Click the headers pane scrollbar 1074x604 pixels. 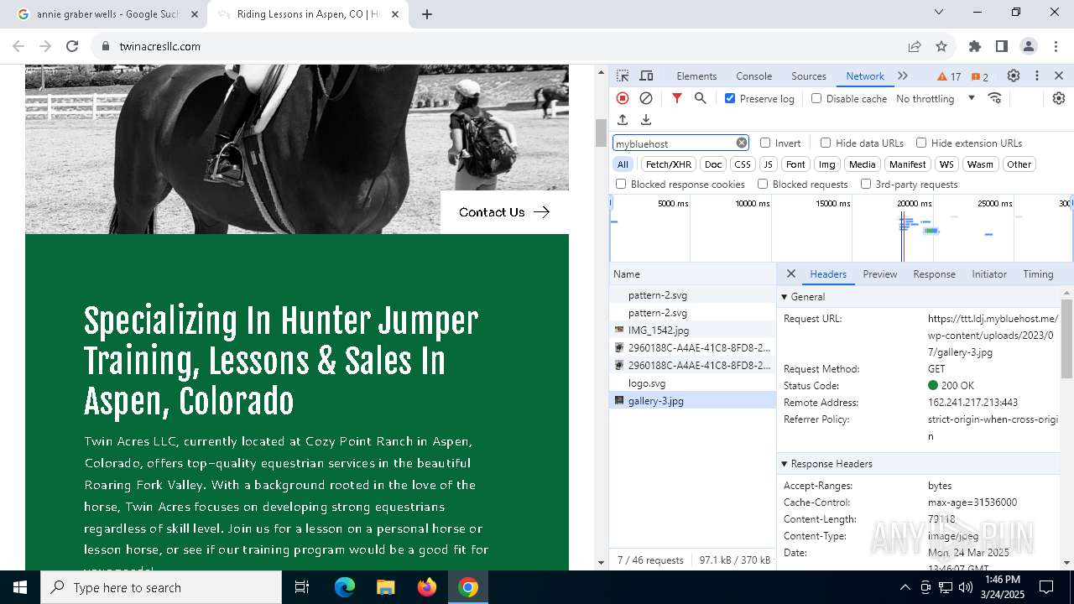pos(1067,337)
